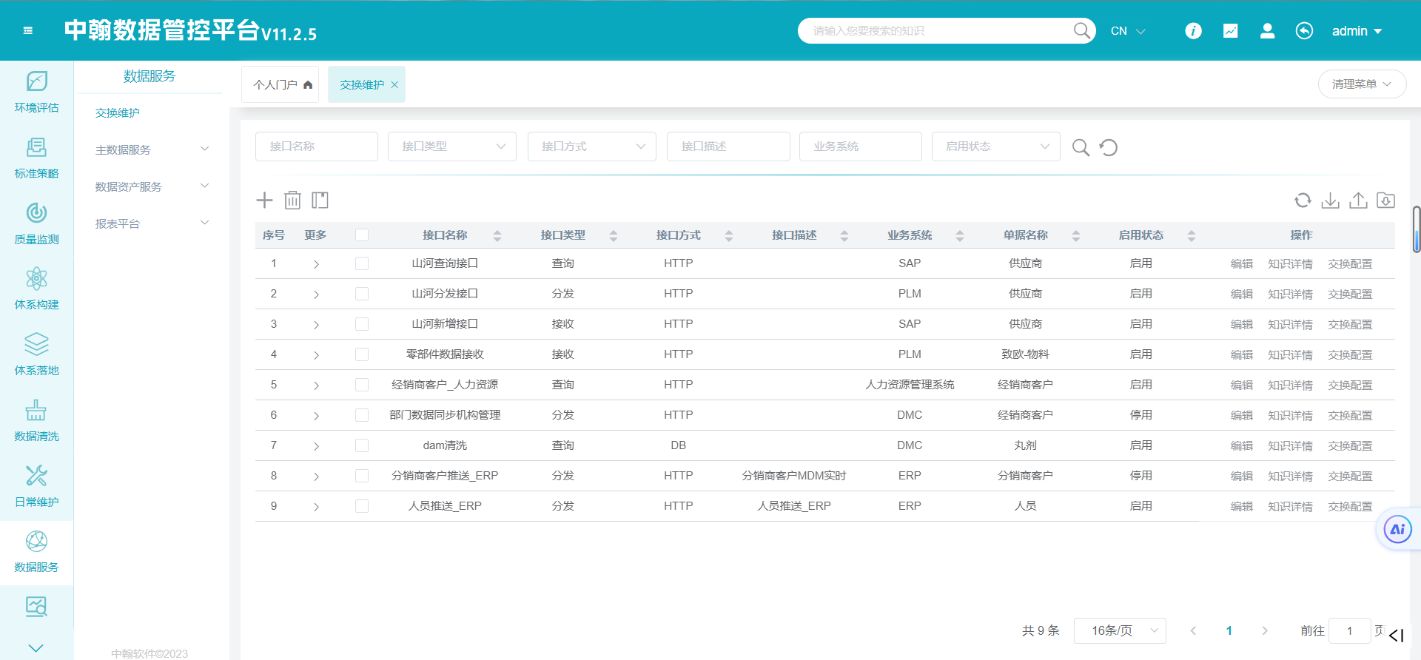The height and width of the screenshot is (660, 1421).
Task: Check the box for 山河新增接口 row
Action: coord(362,324)
